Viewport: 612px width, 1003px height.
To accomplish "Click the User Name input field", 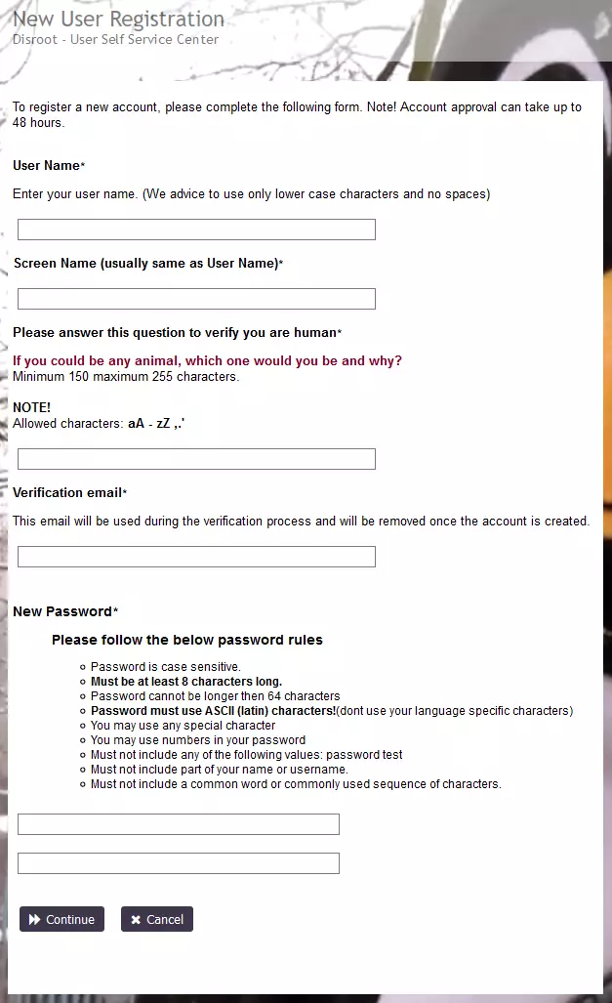I will tap(195, 229).
